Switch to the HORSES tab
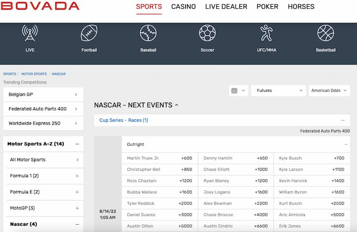This screenshot has width=357, height=232. coord(301,7)
